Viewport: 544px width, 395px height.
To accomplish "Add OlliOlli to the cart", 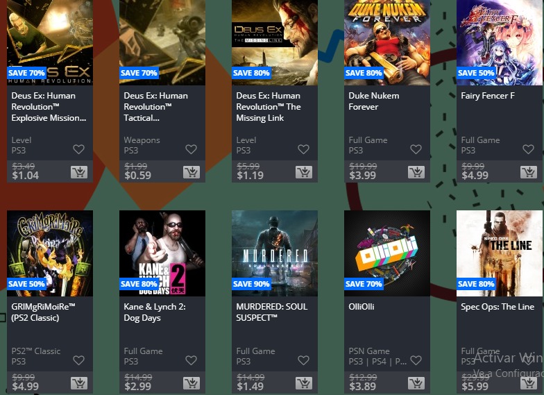I will tap(416, 383).
